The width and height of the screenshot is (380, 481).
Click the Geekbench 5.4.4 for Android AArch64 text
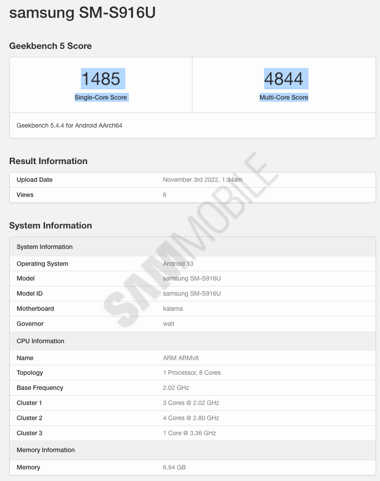(69, 125)
